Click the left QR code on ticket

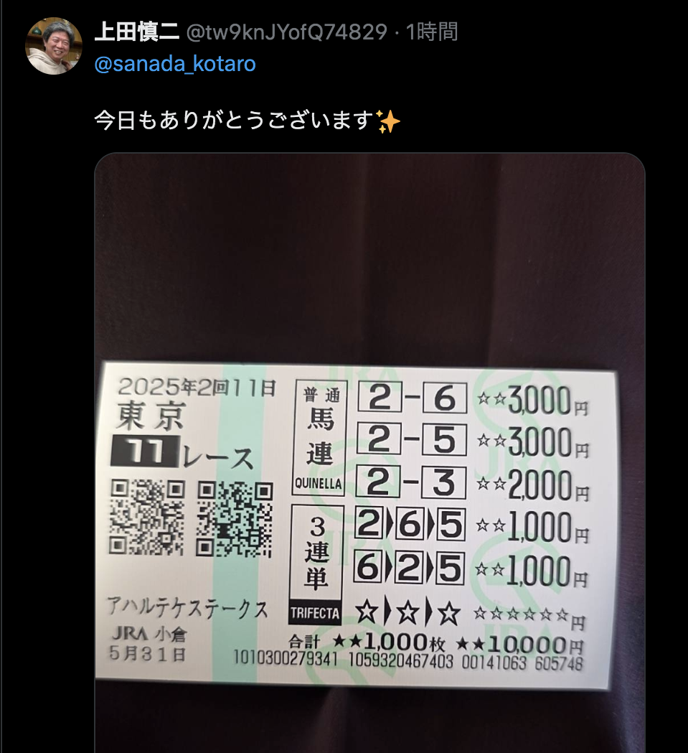[146, 518]
